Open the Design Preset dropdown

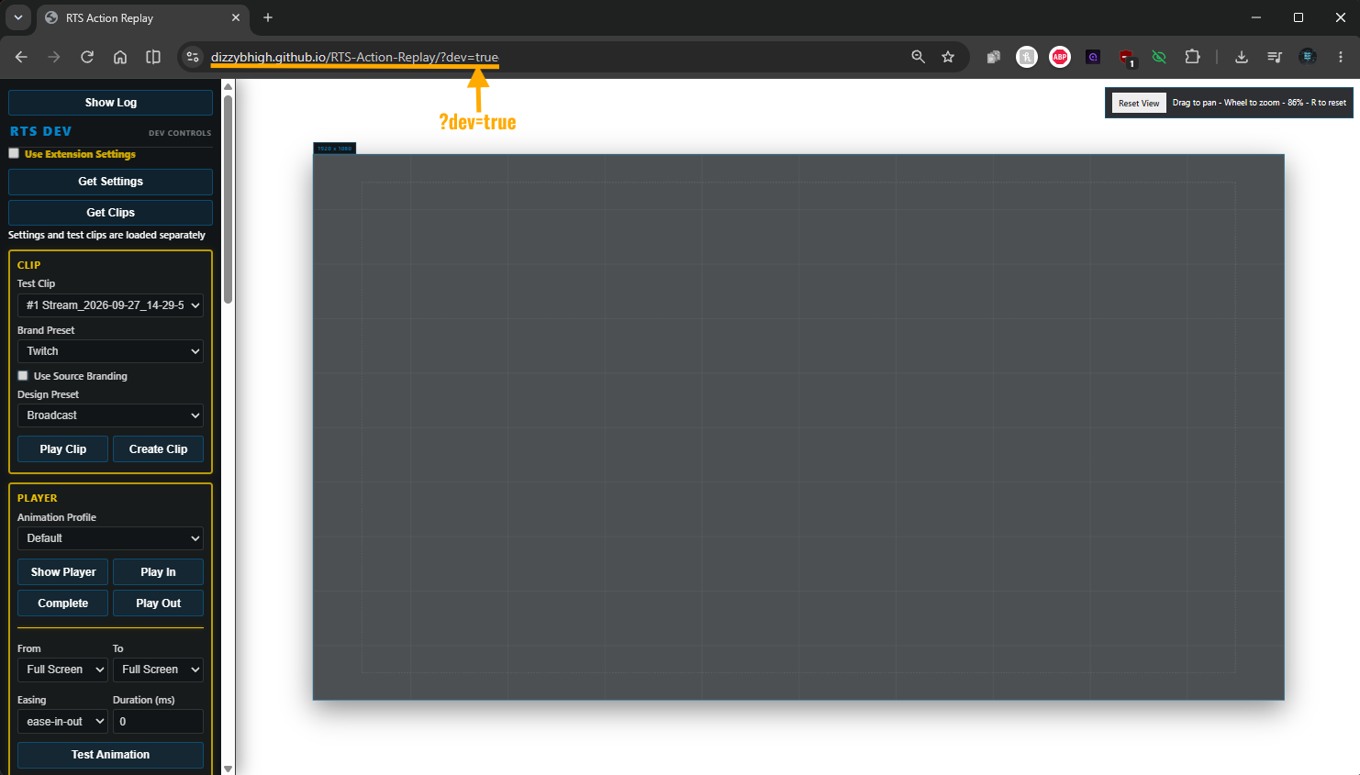[x=110, y=415]
